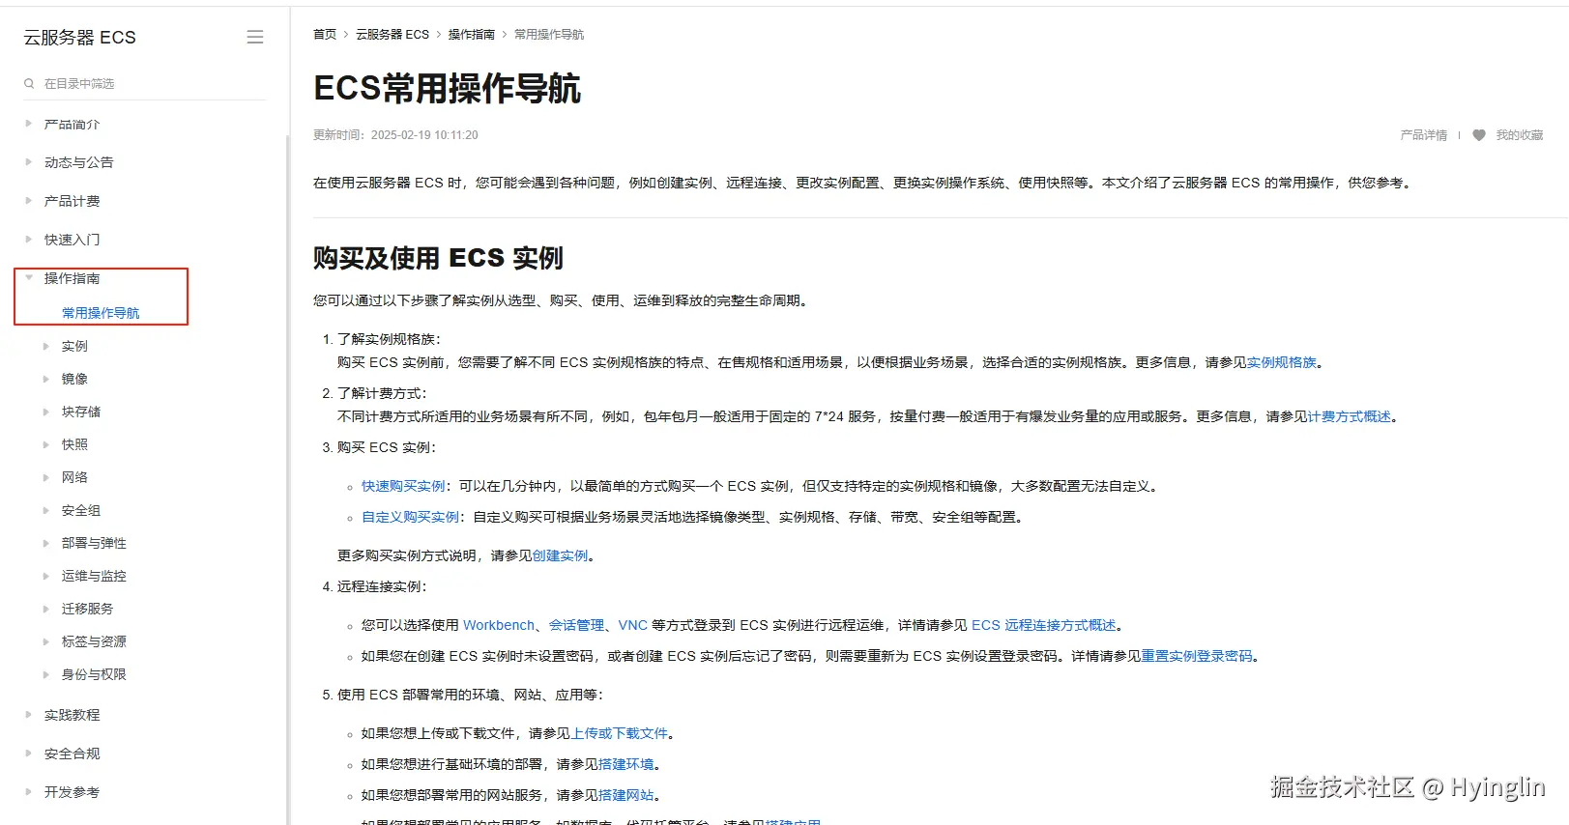The height and width of the screenshot is (825, 1569).
Task: Open 我的收藏 at the top right
Action: (1520, 136)
